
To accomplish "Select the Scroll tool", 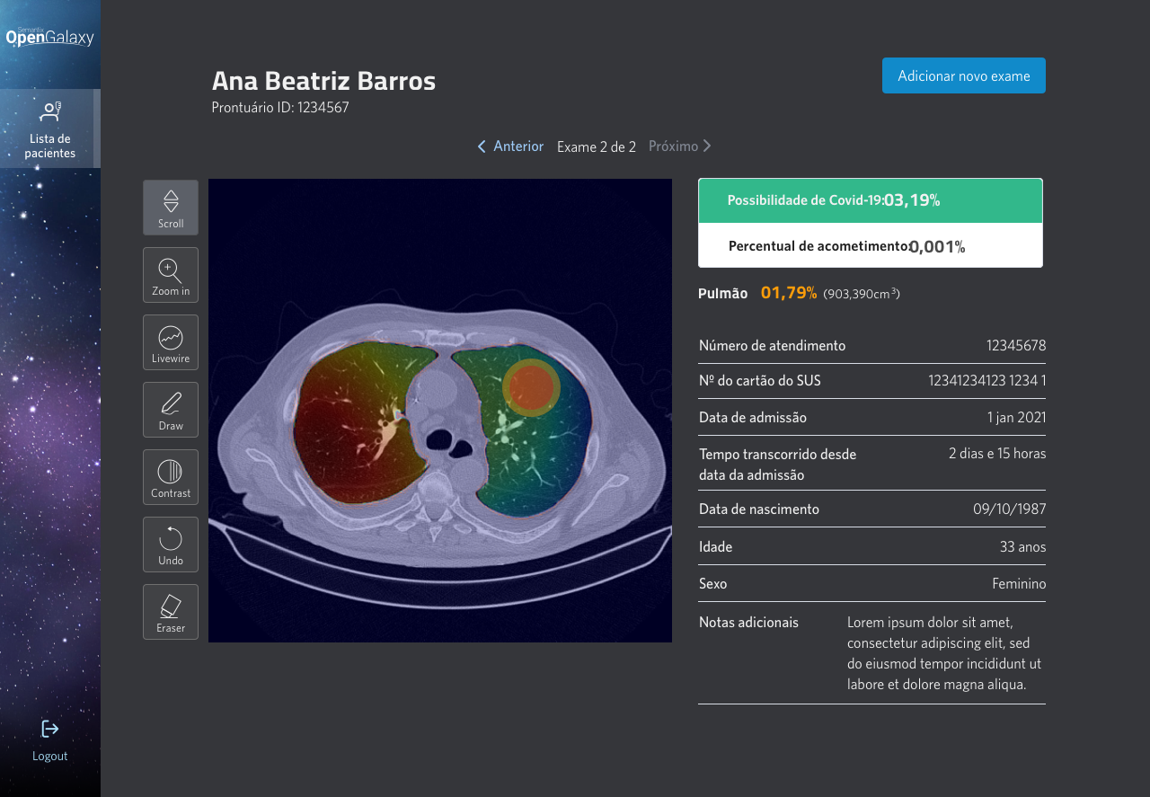I will pos(171,208).
